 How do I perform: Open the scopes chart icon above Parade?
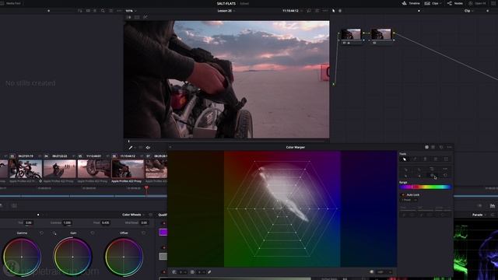[493, 205]
